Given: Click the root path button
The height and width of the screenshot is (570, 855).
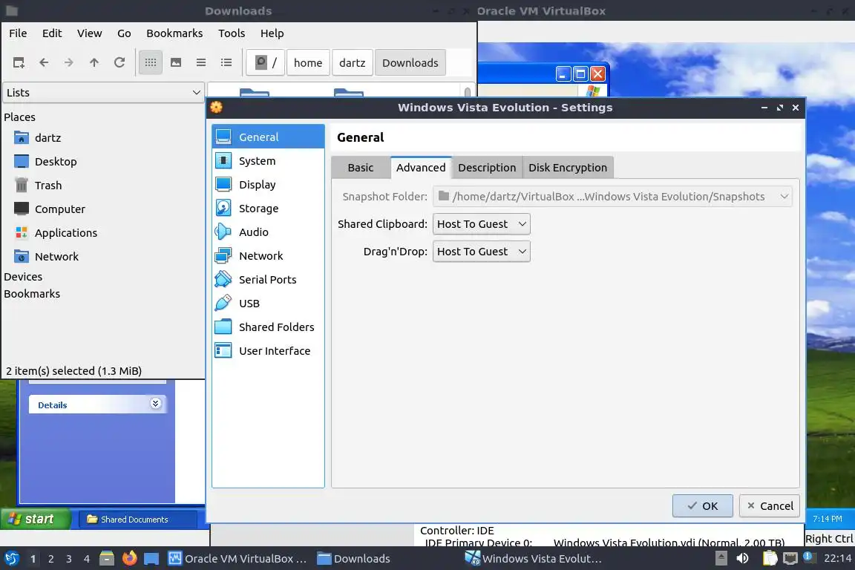Looking at the screenshot, I should click(266, 63).
